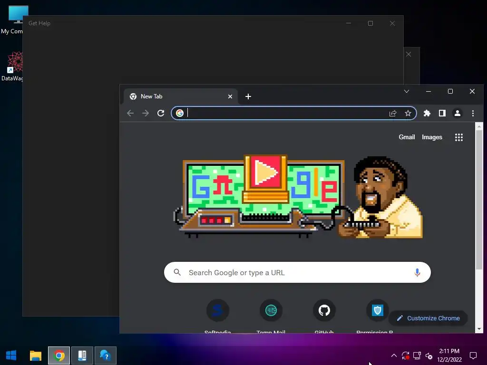Screen dimensions: 487x365
Task: Open File Explorer from the taskbar
Action: point(35,355)
